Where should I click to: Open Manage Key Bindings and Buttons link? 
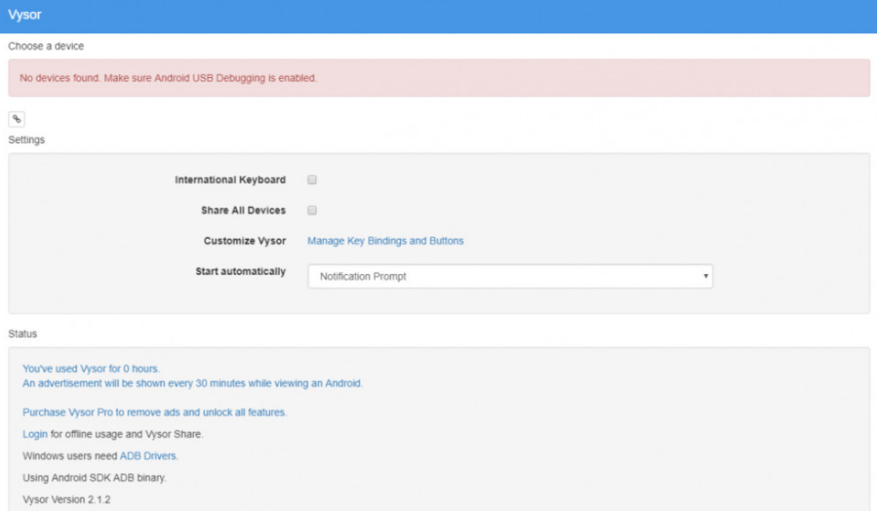click(x=385, y=241)
